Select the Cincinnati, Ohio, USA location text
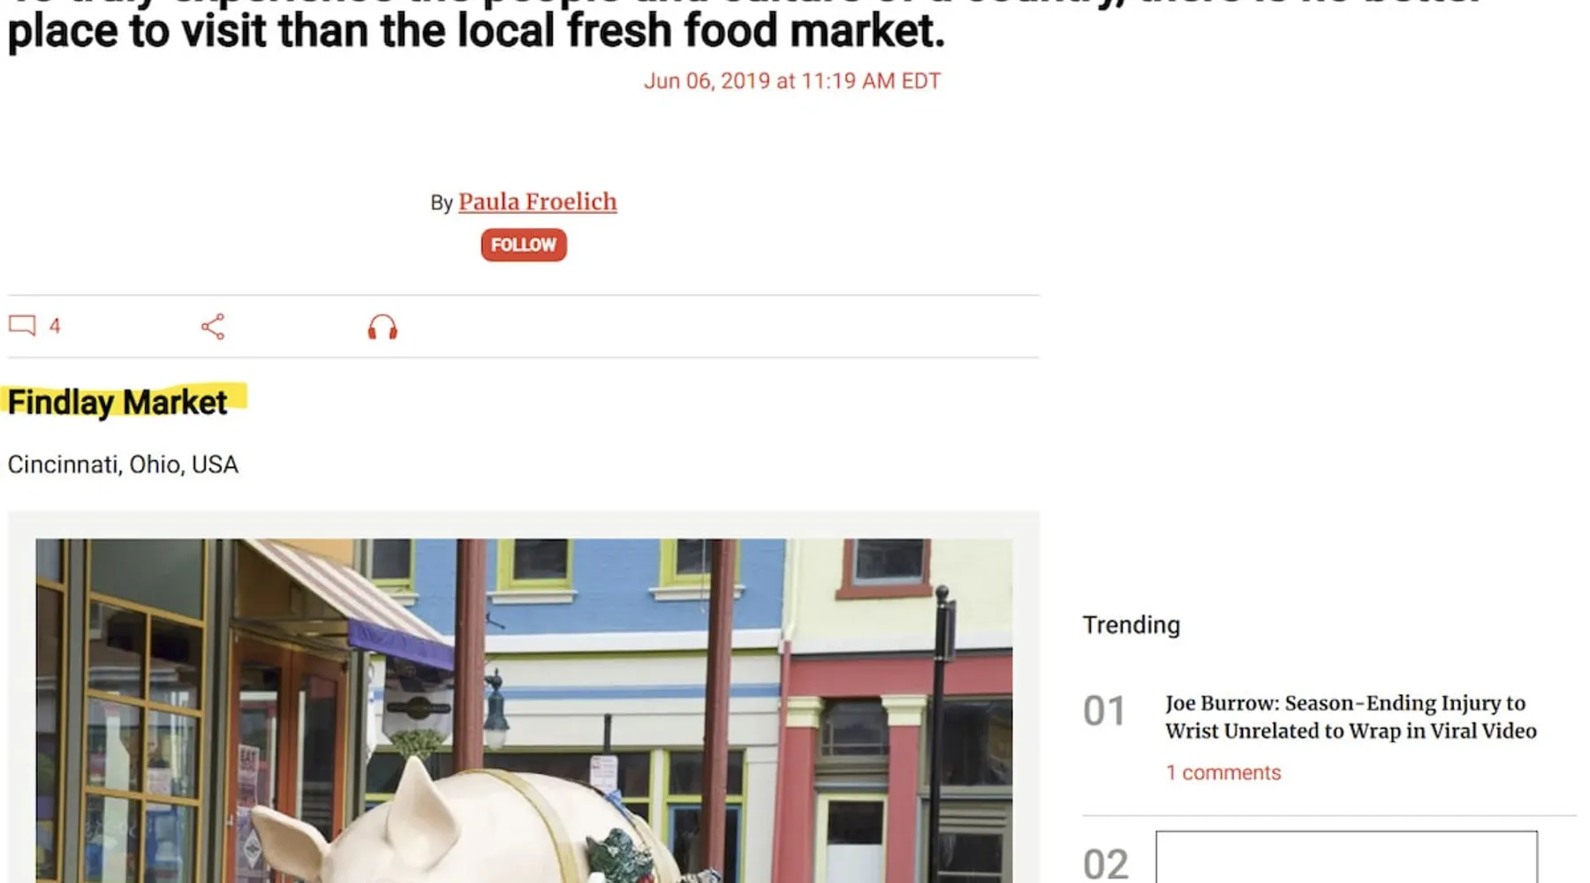This screenshot has width=1590, height=883. (123, 464)
